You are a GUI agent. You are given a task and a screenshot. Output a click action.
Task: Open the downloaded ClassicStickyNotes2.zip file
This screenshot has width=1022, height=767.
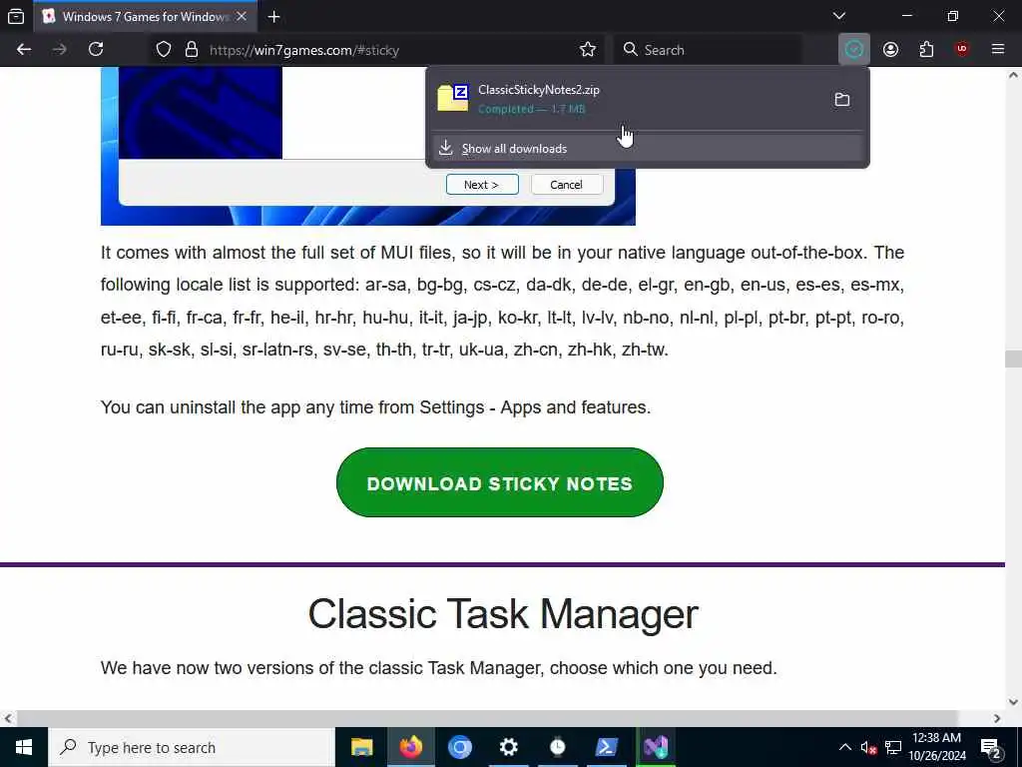(626, 99)
